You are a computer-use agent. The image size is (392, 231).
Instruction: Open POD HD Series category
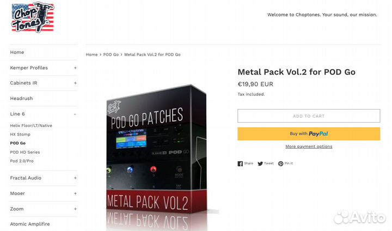pos(25,152)
